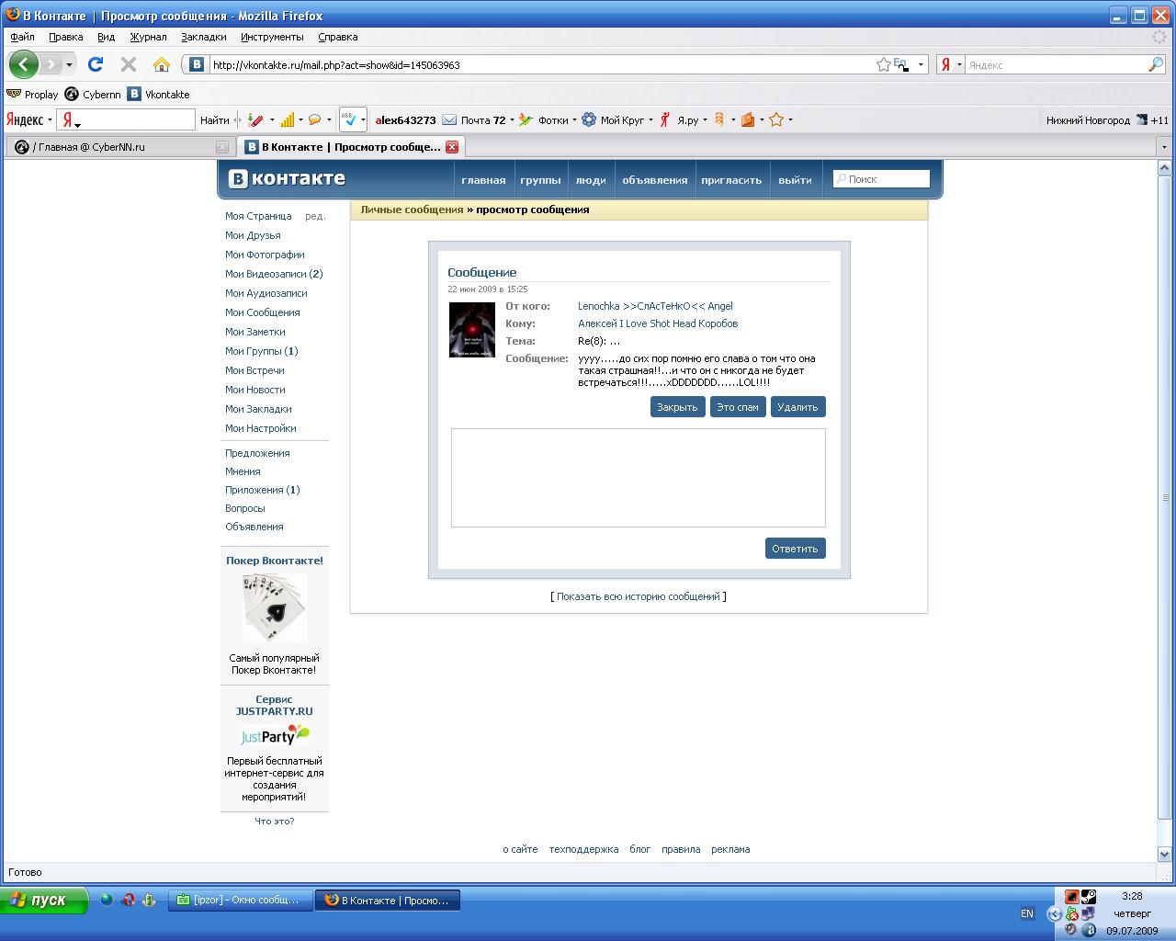
Task: Click the Закрыть button
Action: [677, 406]
